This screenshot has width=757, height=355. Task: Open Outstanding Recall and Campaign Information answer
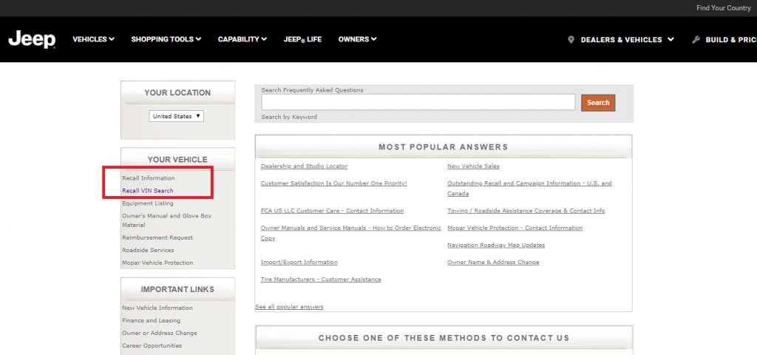(x=529, y=189)
